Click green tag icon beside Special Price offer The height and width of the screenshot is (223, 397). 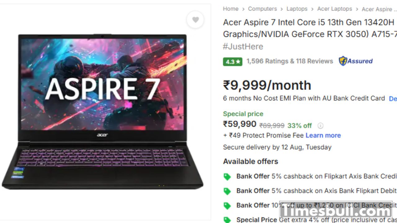click(227, 220)
